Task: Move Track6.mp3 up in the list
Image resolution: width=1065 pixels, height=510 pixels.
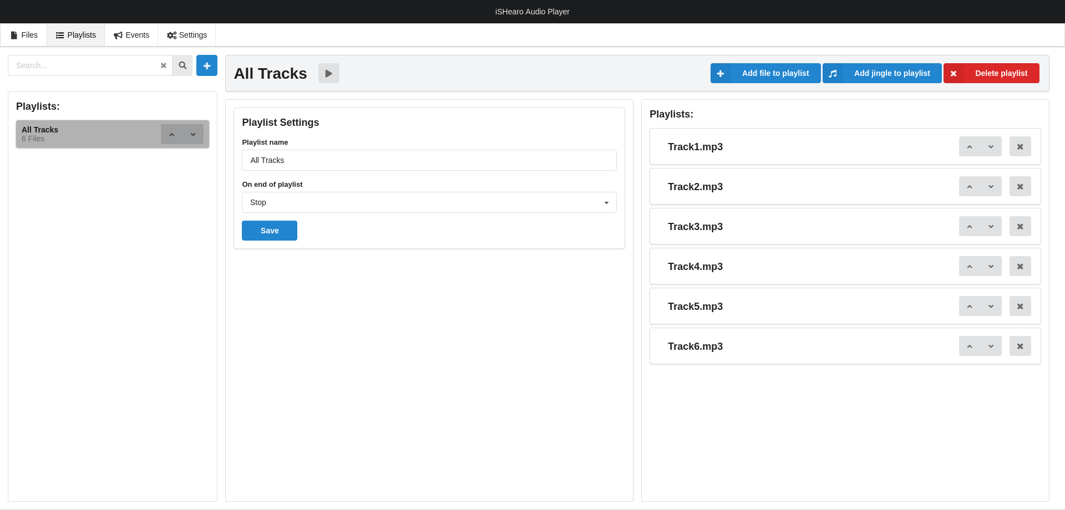Action: click(970, 346)
